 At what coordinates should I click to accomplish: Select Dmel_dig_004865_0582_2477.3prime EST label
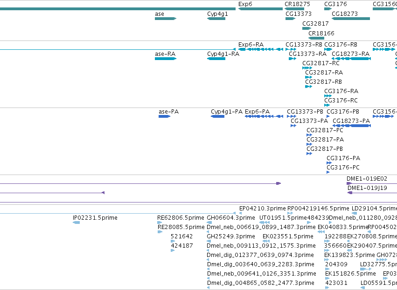(x=261, y=283)
